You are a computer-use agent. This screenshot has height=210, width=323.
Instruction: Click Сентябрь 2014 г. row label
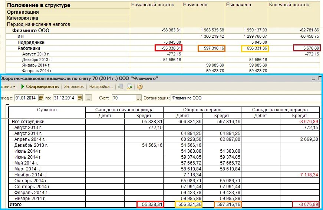click(x=32, y=187)
